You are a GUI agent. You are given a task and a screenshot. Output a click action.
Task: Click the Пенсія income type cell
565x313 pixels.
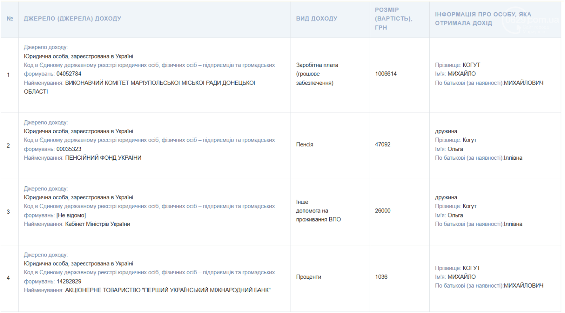305,144
